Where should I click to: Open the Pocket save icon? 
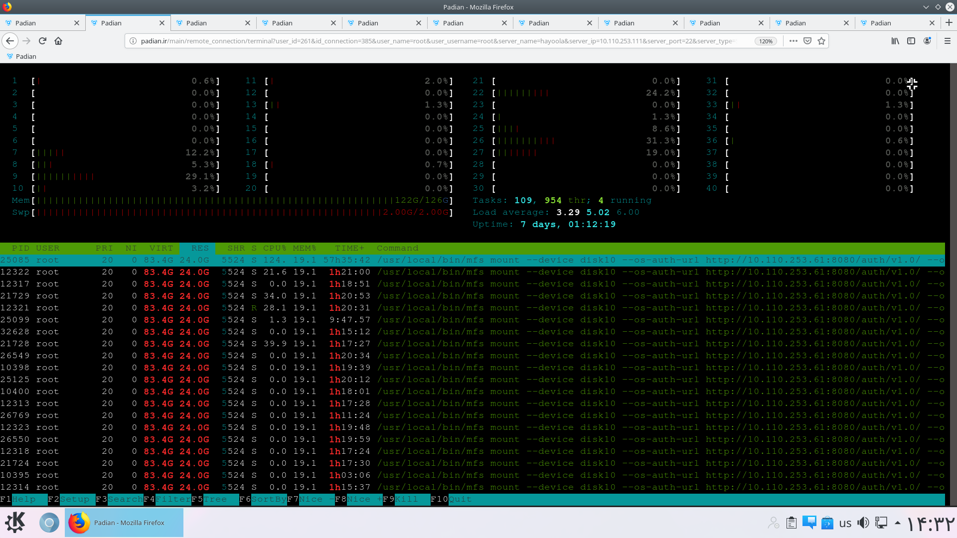click(x=807, y=41)
